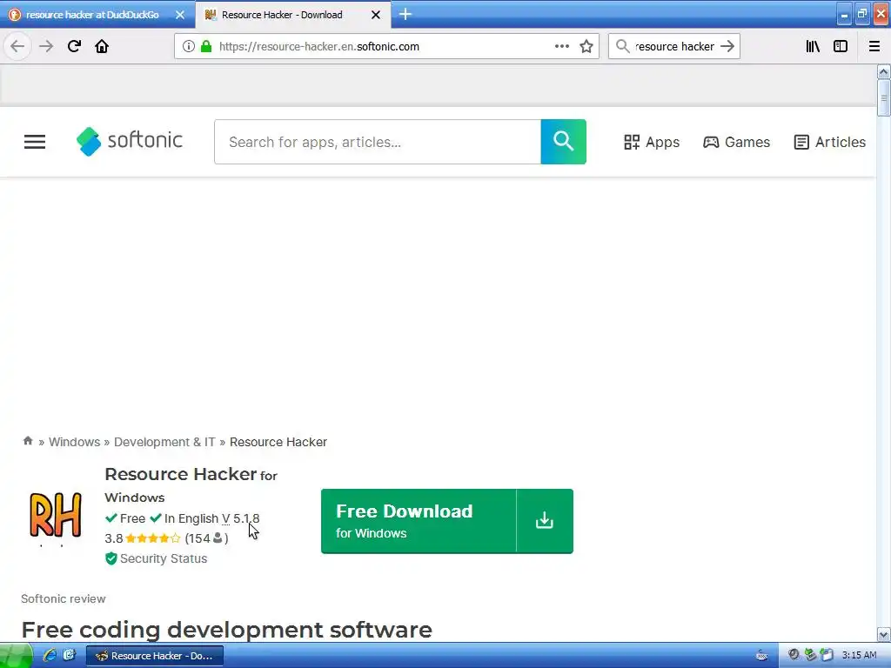Click the star rating of 3.8
The height and width of the screenshot is (668, 891).
pos(153,538)
